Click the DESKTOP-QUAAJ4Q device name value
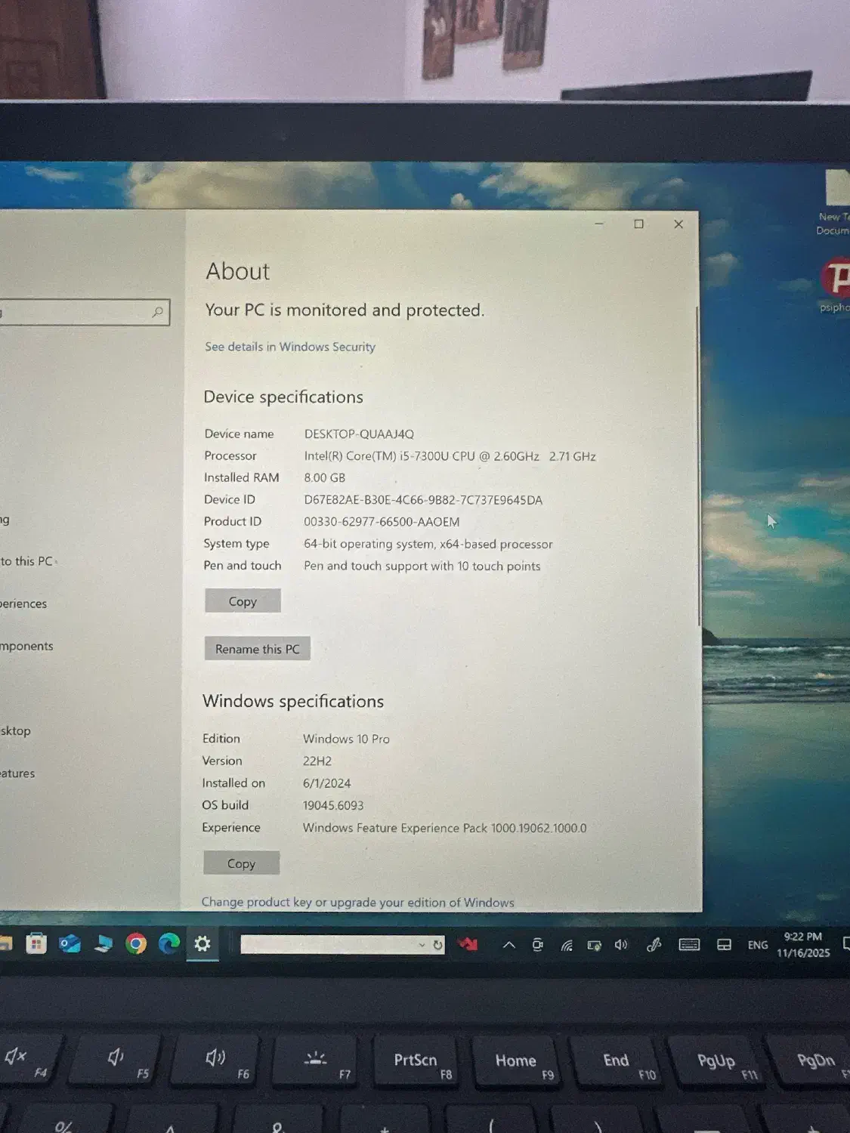Screen dimensions: 850x1133 point(359,434)
